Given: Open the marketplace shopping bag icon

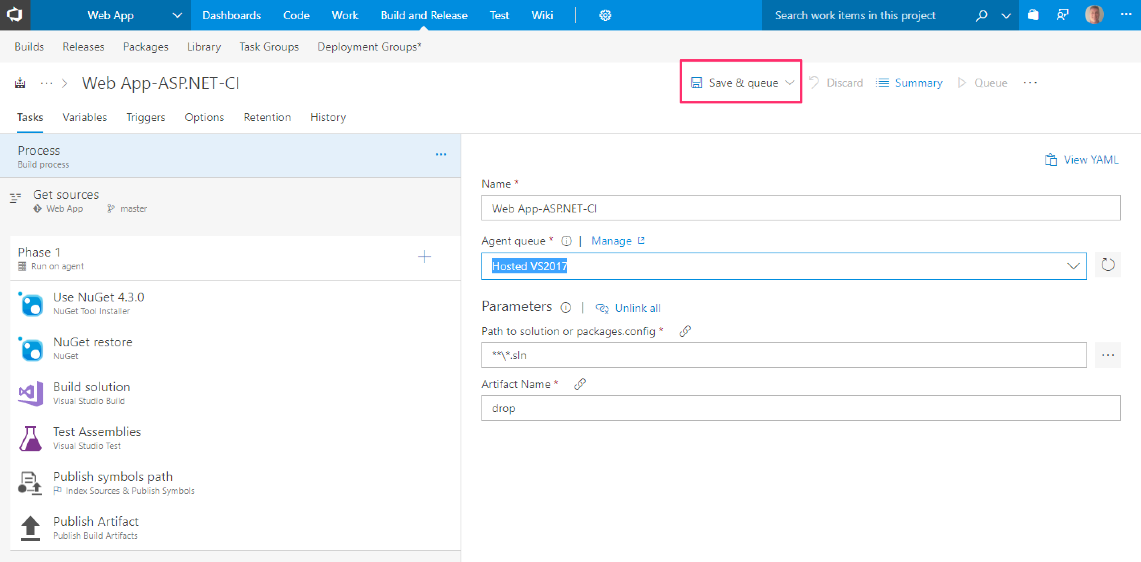Looking at the screenshot, I should pos(1033,16).
